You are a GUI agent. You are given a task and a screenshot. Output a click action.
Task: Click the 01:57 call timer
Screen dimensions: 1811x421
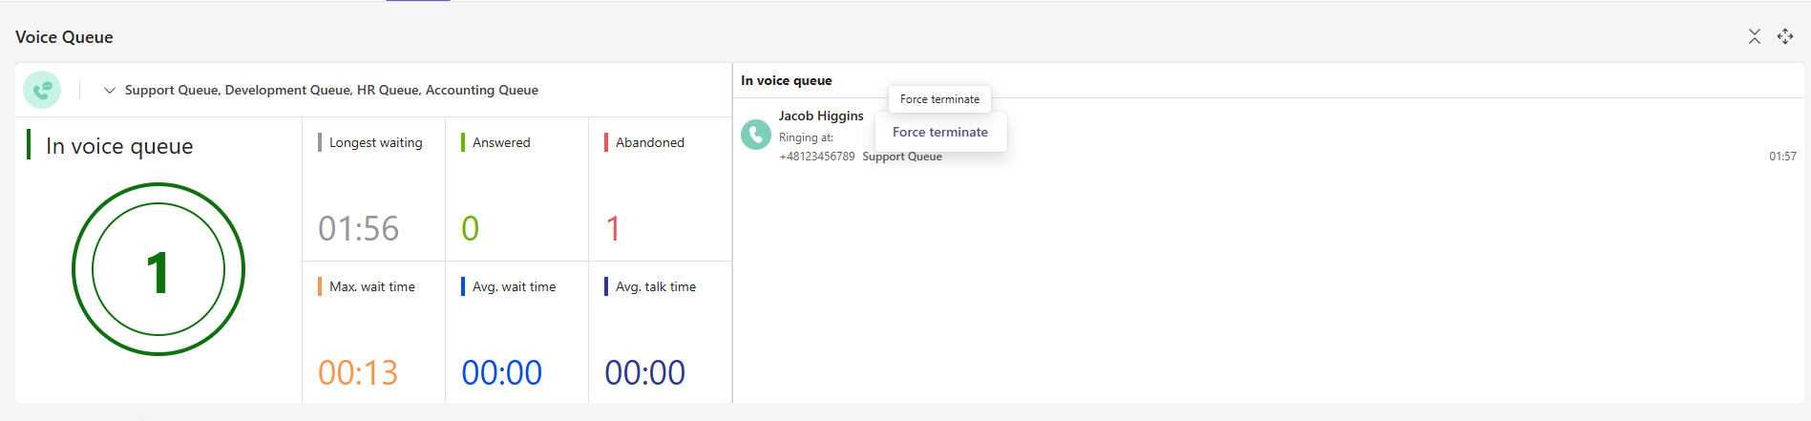click(x=1781, y=157)
